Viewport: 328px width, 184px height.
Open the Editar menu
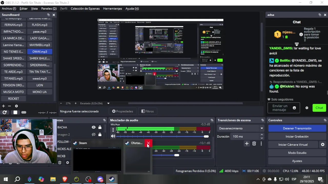[x=24, y=8]
